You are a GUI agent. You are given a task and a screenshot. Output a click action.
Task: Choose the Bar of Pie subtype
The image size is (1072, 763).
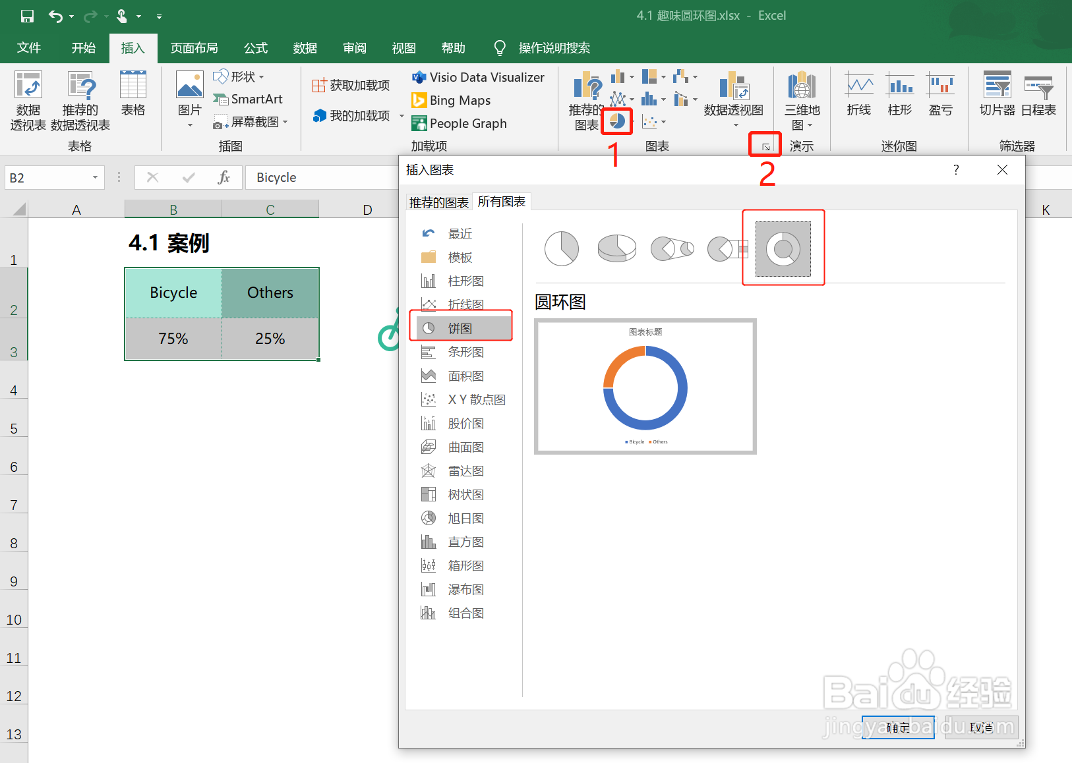[x=728, y=248]
